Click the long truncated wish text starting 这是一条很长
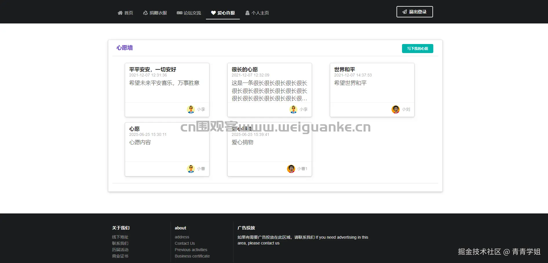 pyautogui.click(x=269, y=91)
